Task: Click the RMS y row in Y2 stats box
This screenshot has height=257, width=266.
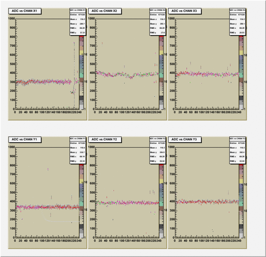Action: coord(158,161)
